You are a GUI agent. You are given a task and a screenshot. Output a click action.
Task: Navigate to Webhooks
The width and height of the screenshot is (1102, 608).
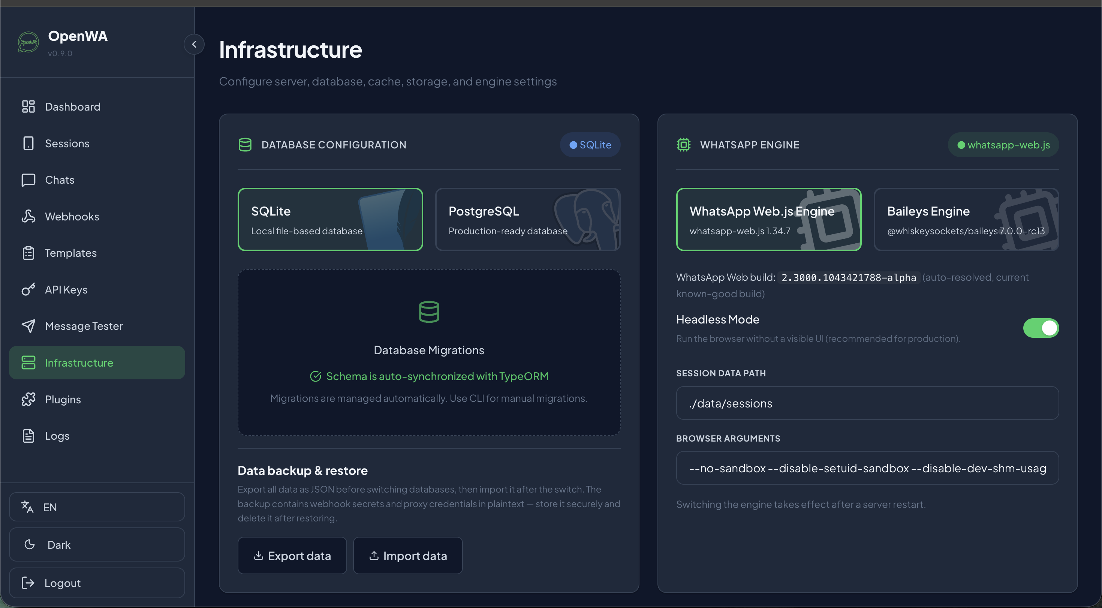click(x=97, y=217)
